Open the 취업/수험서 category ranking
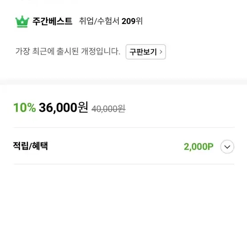The width and height of the screenshot is (247, 247). point(99,21)
